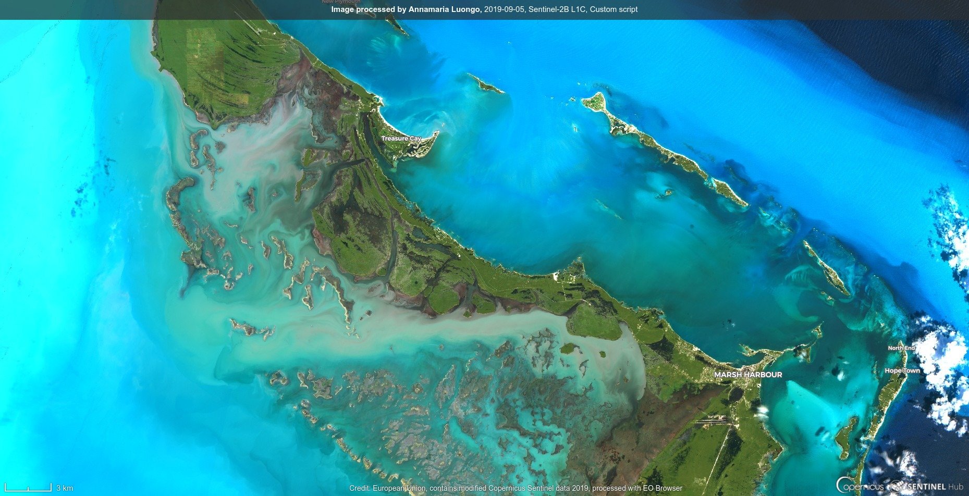Image resolution: width=969 pixels, height=496 pixels.
Task: Click the Annamaria Luongo image caption
Action: pos(484,9)
